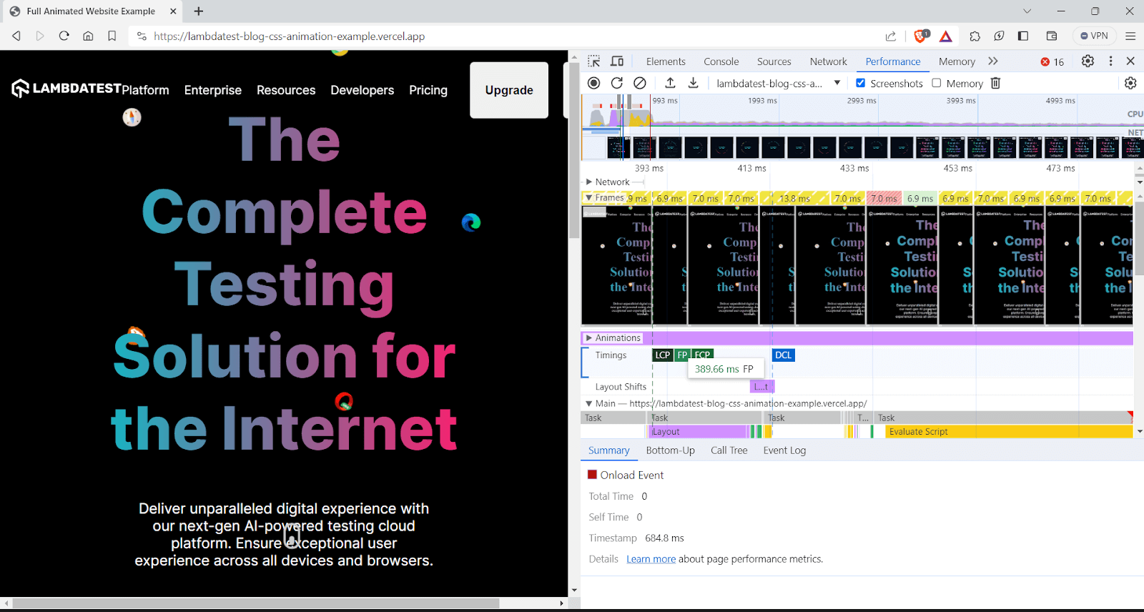Start recording with the record button
The width and height of the screenshot is (1144, 612).
[x=593, y=83]
